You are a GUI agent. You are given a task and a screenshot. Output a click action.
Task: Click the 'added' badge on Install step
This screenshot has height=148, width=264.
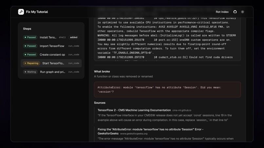click(x=74, y=37)
